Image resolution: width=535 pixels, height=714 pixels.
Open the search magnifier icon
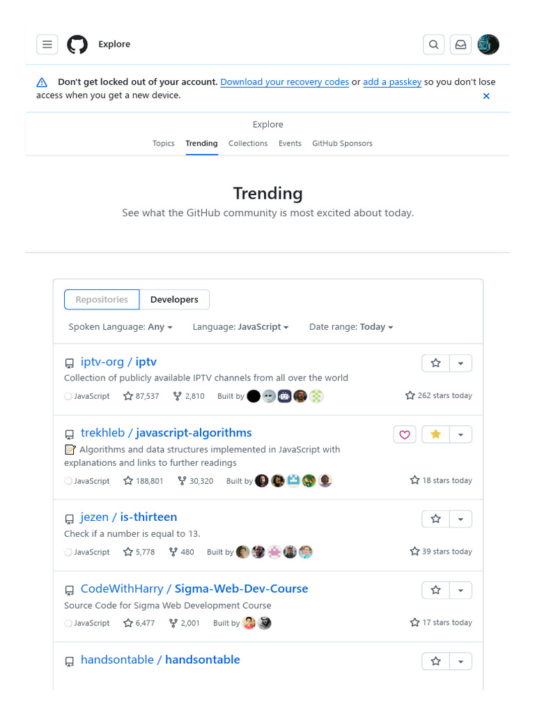[x=433, y=45]
